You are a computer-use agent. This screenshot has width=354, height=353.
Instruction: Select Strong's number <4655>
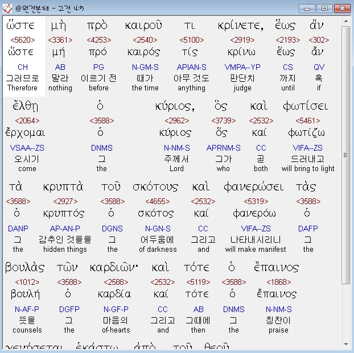[158, 201]
